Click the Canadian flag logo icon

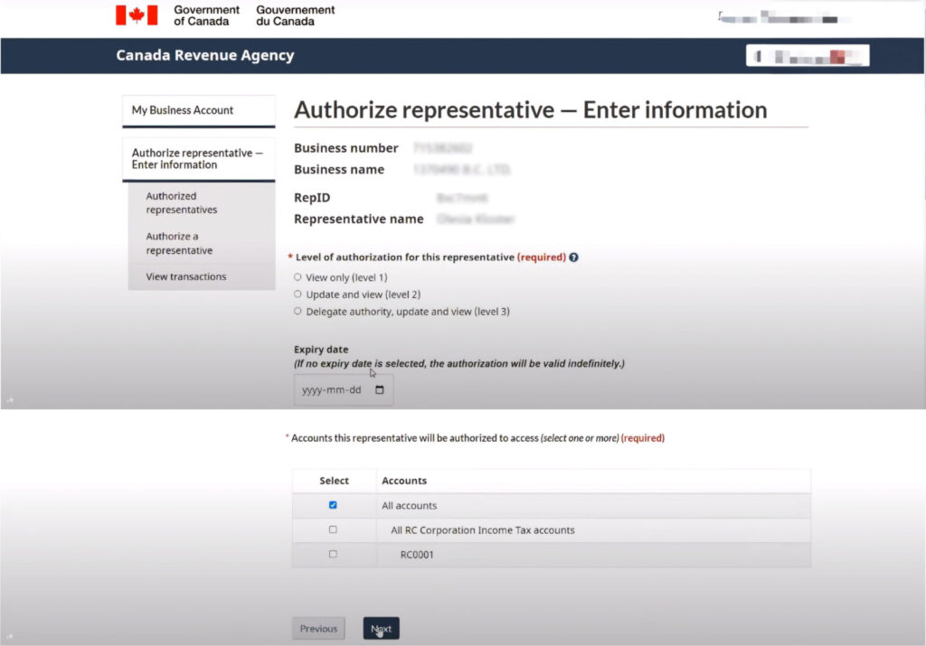pyautogui.click(x=137, y=15)
